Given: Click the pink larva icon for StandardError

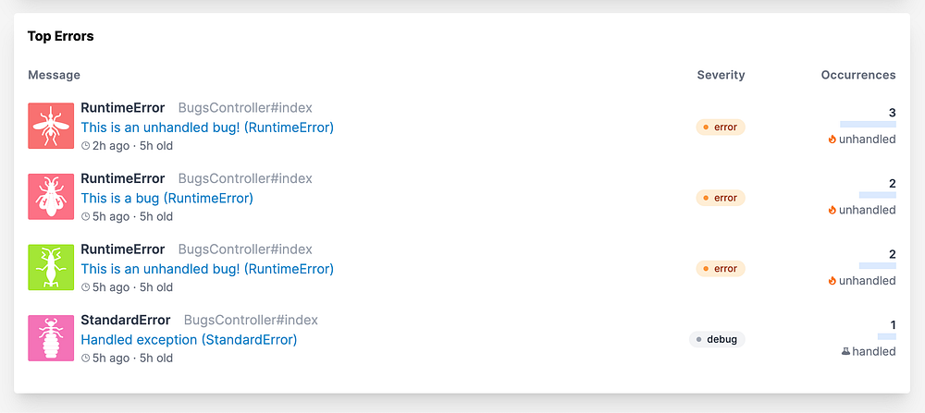Looking at the screenshot, I should [x=51, y=338].
